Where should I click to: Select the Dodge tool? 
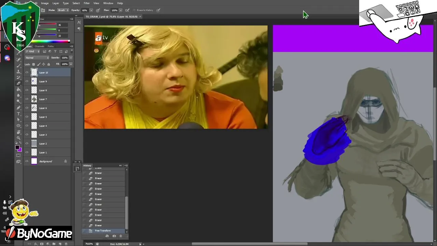click(x=19, y=101)
